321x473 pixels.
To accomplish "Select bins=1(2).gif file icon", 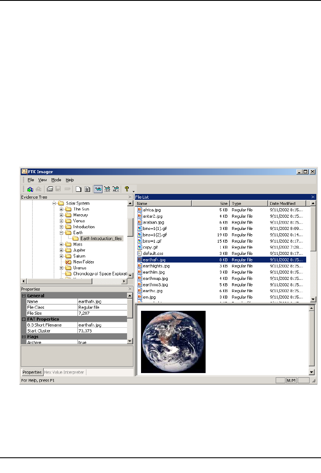I will click(140, 235).
